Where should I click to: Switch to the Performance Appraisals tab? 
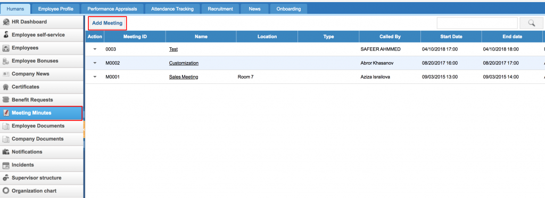(x=112, y=9)
